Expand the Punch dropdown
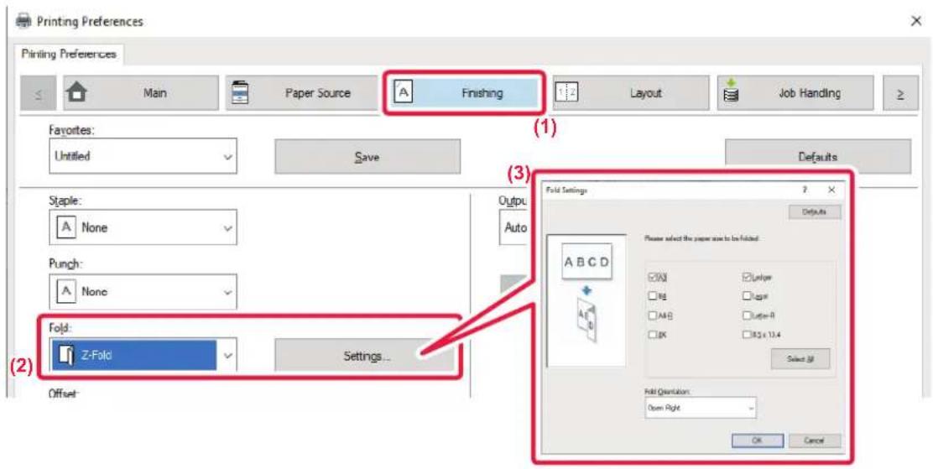 (x=143, y=292)
